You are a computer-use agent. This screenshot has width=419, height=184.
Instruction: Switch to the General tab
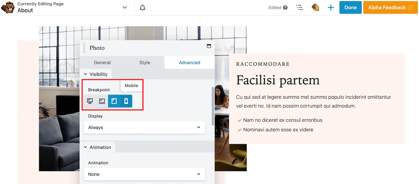(102, 62)
